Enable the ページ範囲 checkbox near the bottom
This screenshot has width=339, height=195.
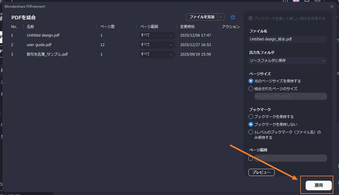coord(251,158)
